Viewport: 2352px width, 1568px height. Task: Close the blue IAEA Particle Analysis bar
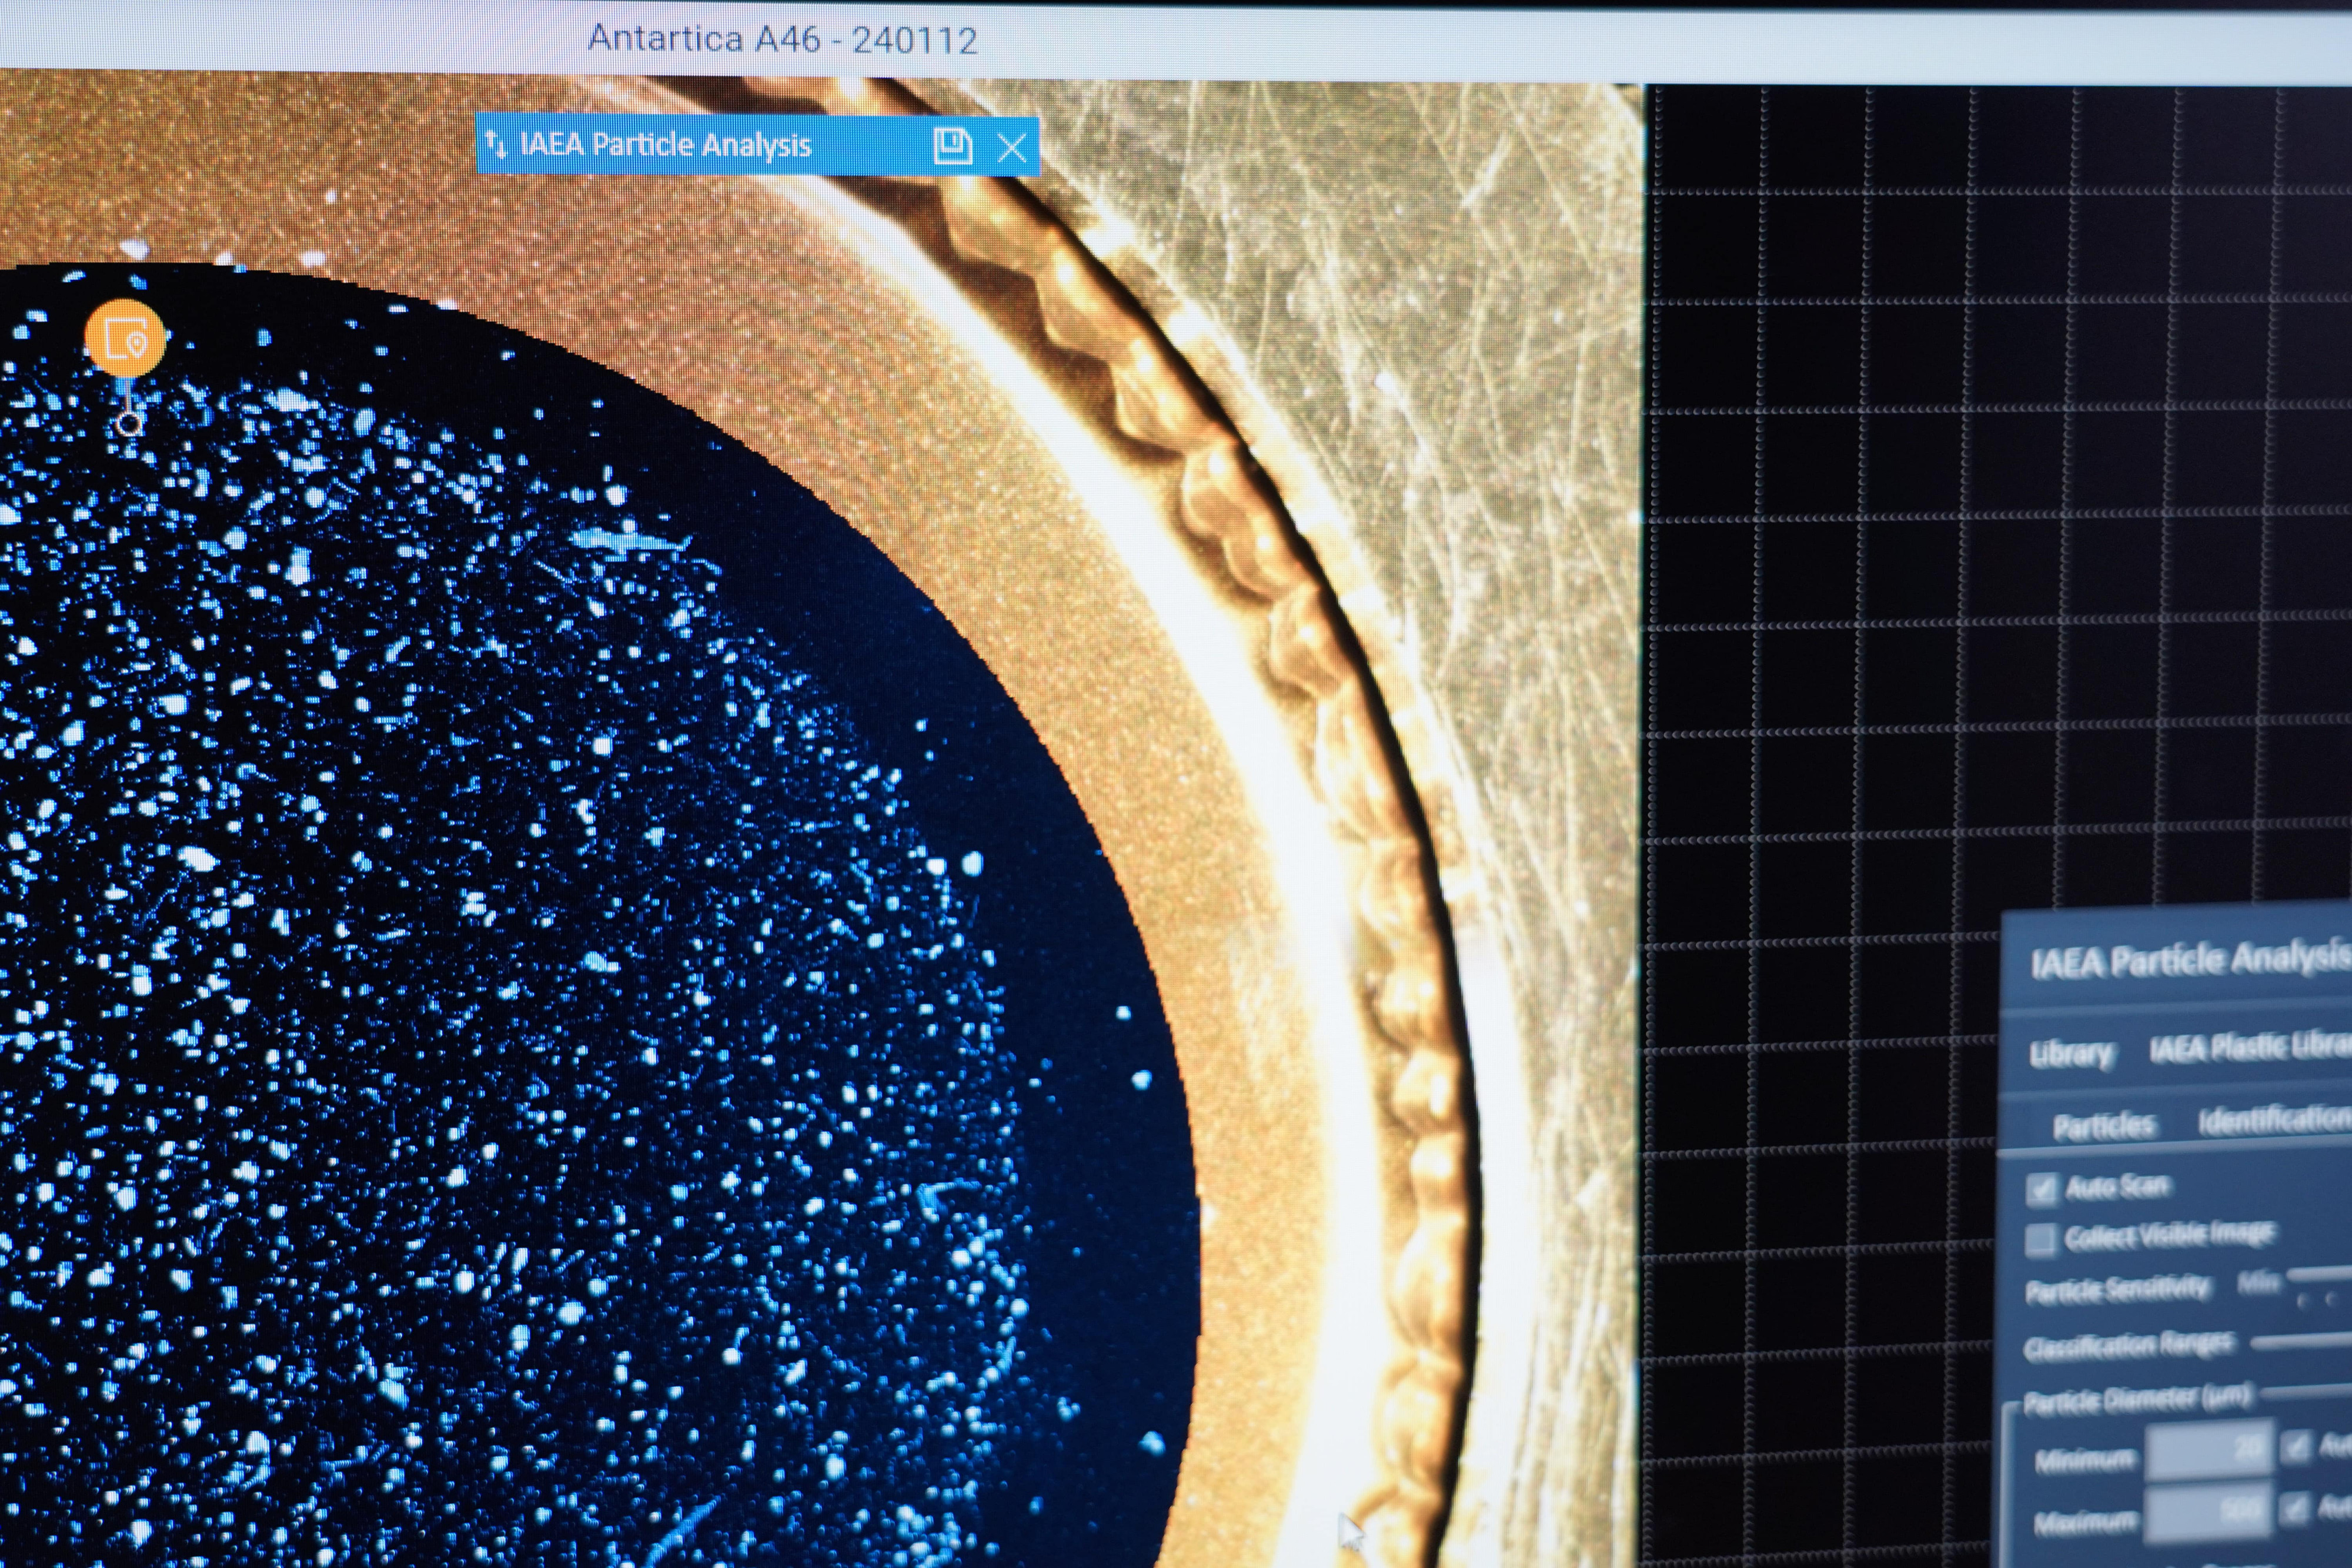1012,148
